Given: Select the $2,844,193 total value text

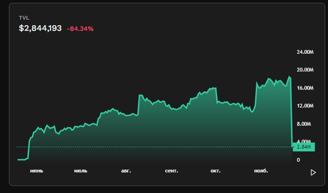Looking at the screenshot, I should point(40,29).
